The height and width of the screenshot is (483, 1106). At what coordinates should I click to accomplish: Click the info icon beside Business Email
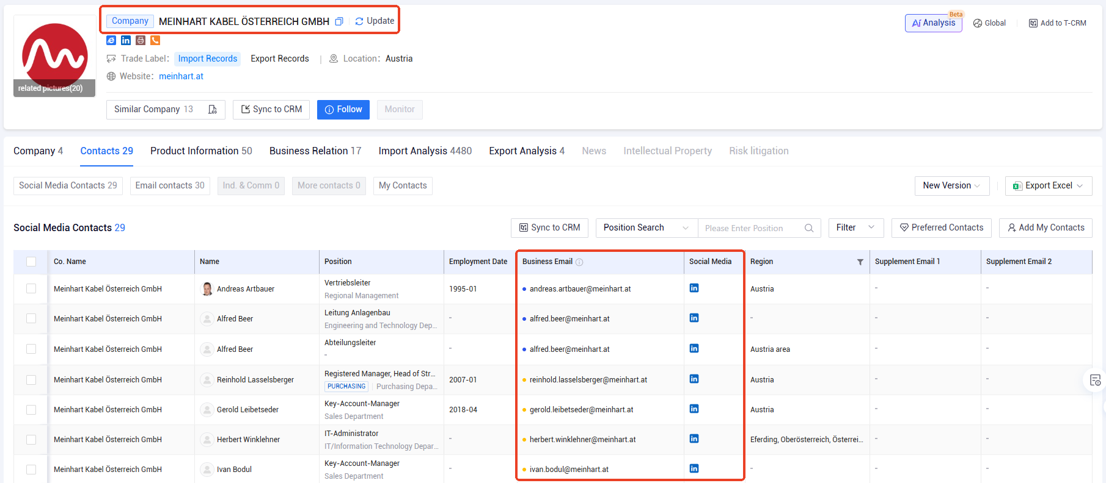click(579, 262)
